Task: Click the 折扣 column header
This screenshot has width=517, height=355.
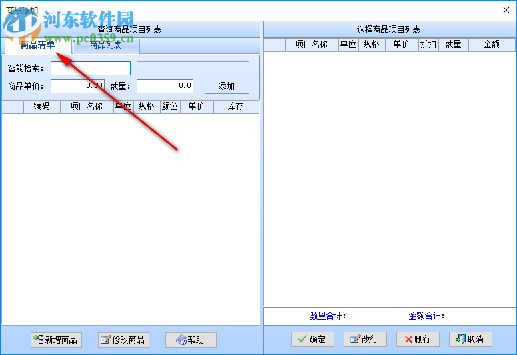Action: [x=428, y=45]
